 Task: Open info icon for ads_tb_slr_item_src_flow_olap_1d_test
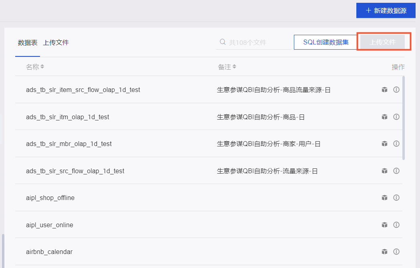396,90
